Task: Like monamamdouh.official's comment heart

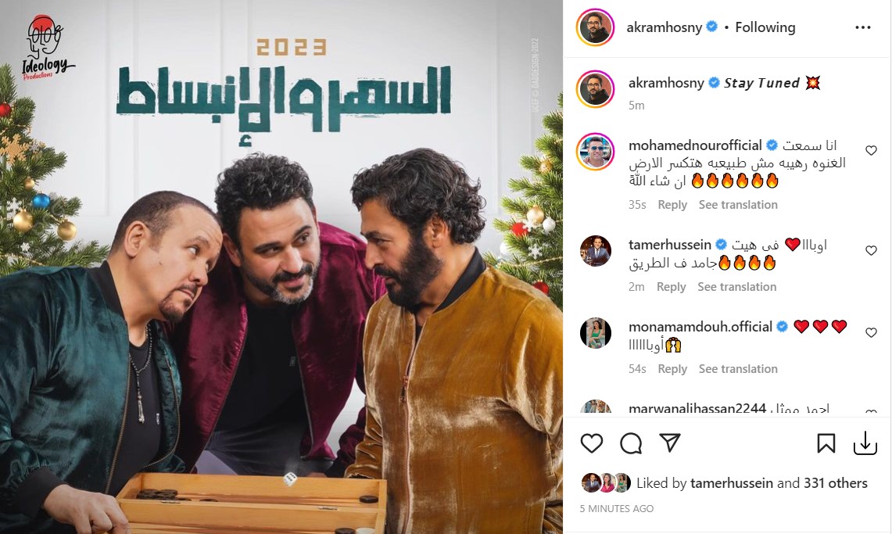Action: tap(871, 332)
